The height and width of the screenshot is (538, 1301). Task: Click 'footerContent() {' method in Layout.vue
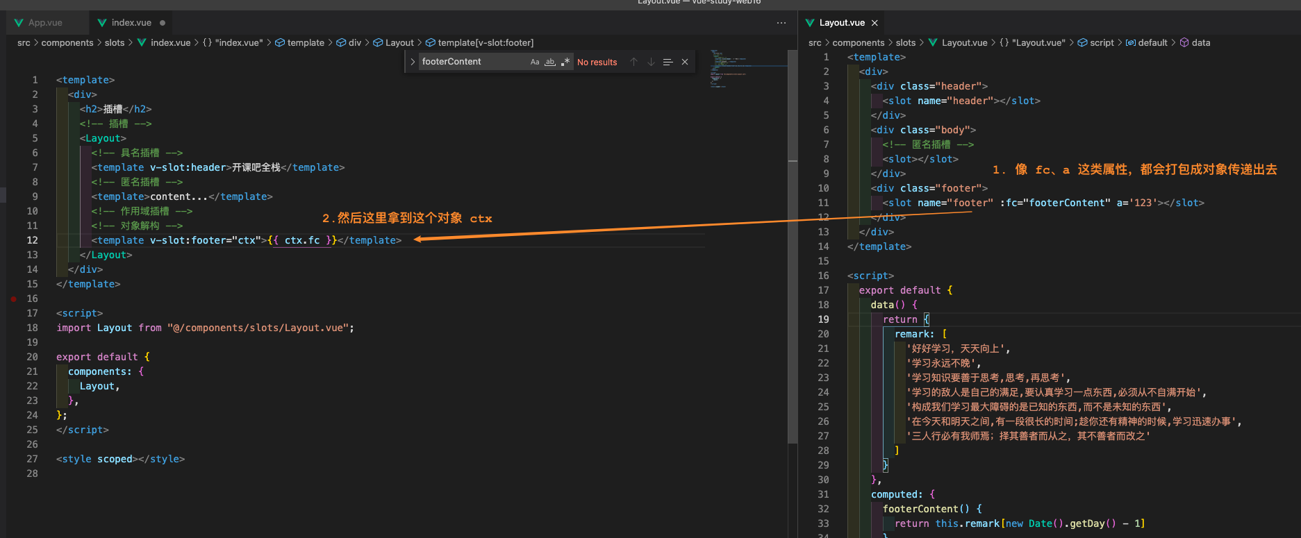point(932,509)
